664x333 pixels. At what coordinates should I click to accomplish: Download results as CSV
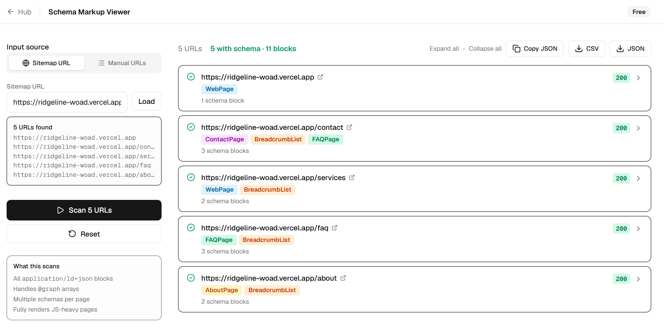click(x=587, y=49)
